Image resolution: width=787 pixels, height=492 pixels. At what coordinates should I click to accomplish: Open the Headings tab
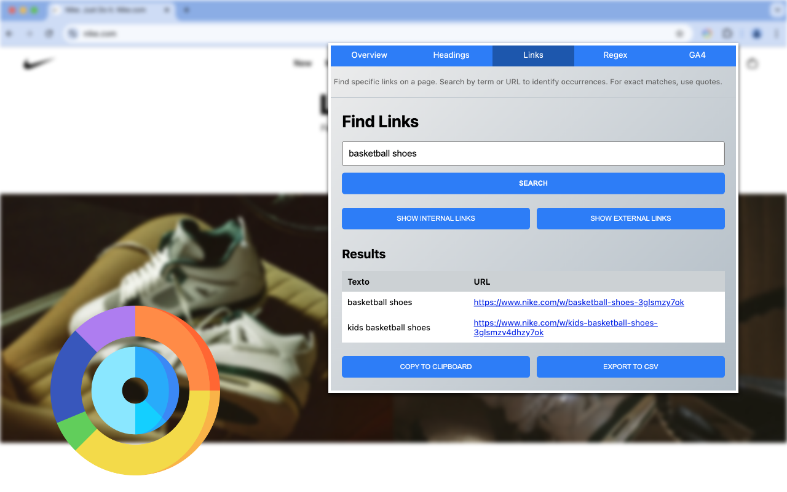451,55
